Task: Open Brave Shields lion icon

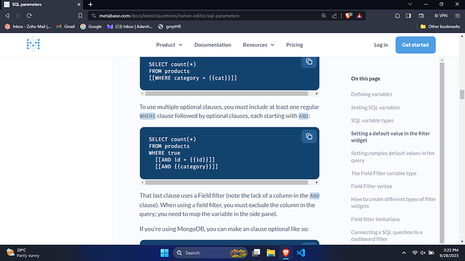Action: [348, 16]
